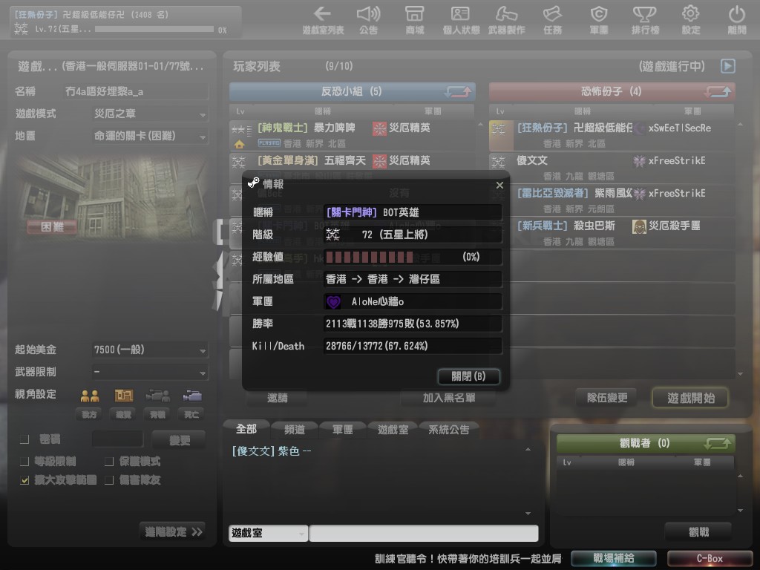Image resolution: width=760 pixels, height=570 pixels.
Task: Click the chat box scroll-down arrow
Action: point(528,514)
